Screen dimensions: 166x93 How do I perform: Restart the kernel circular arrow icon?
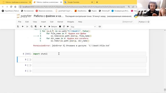click(x=64, y=27)
